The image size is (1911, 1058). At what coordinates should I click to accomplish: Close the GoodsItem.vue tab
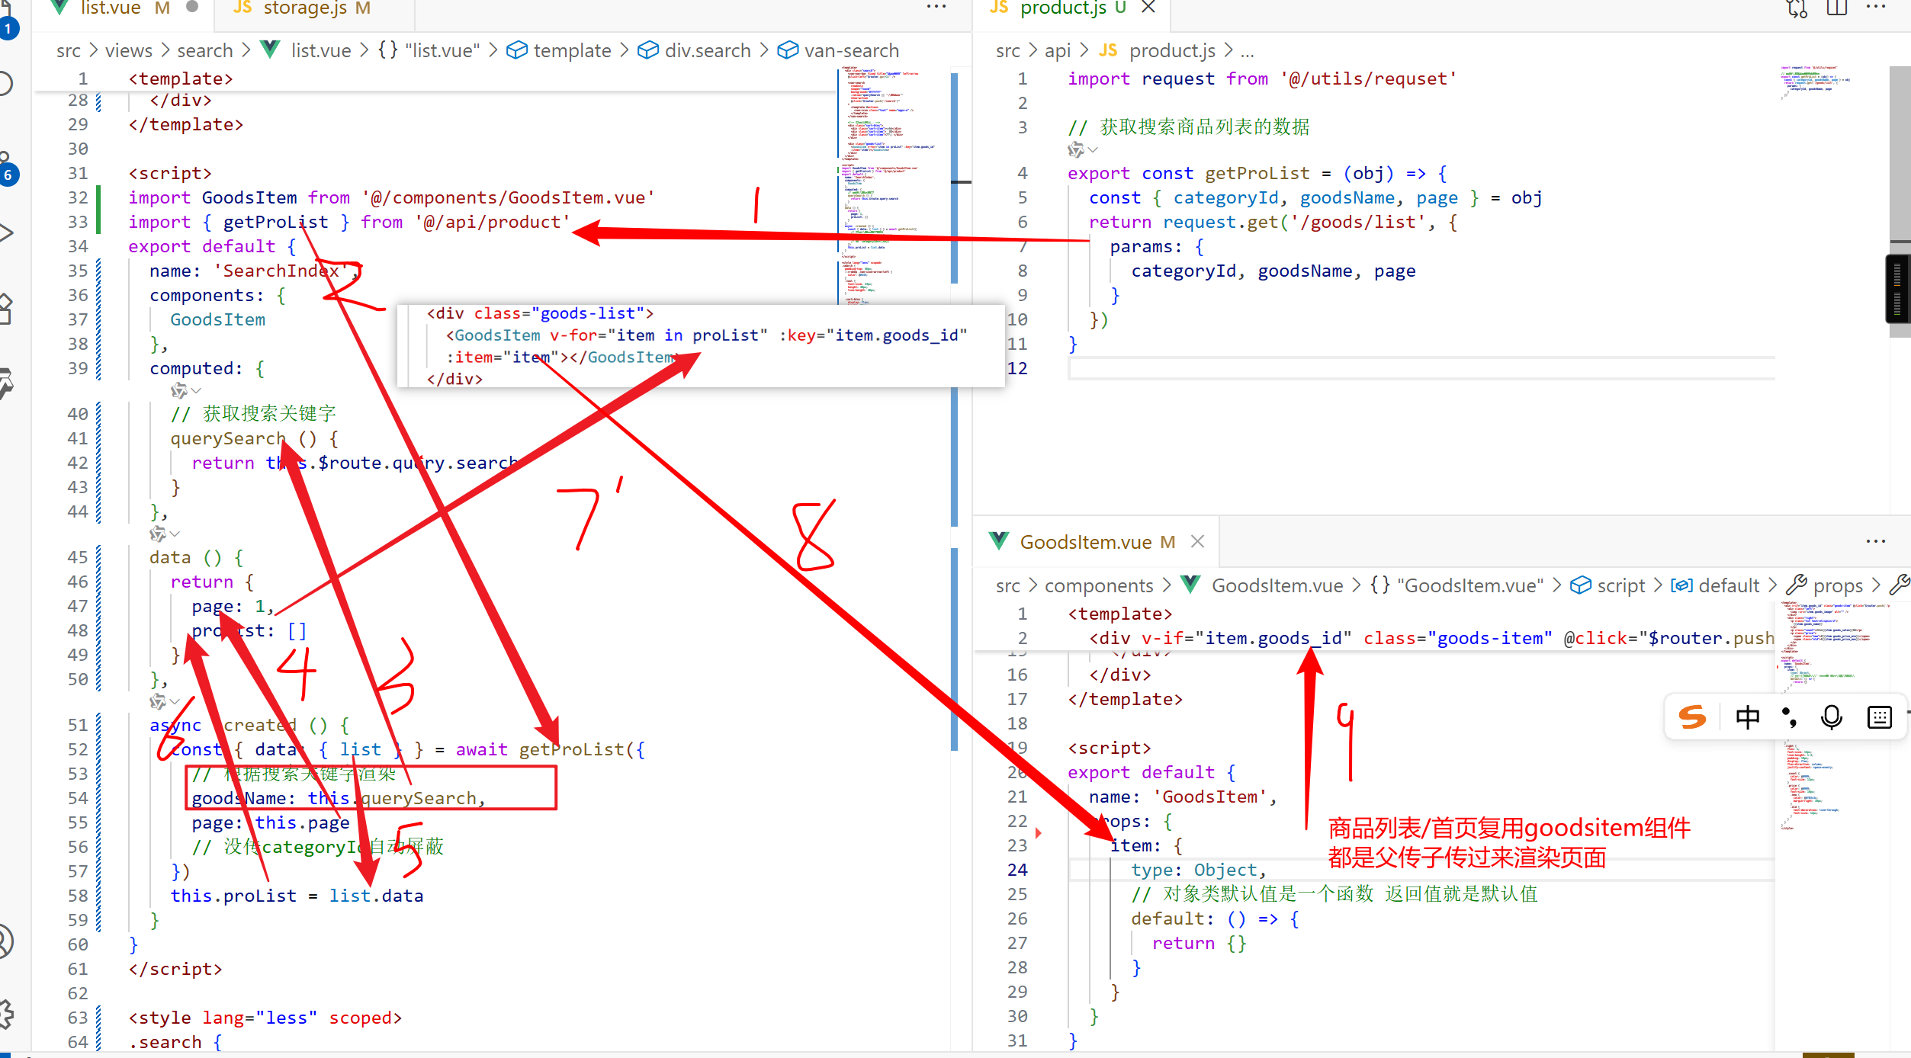click(x=1197, y=542)
